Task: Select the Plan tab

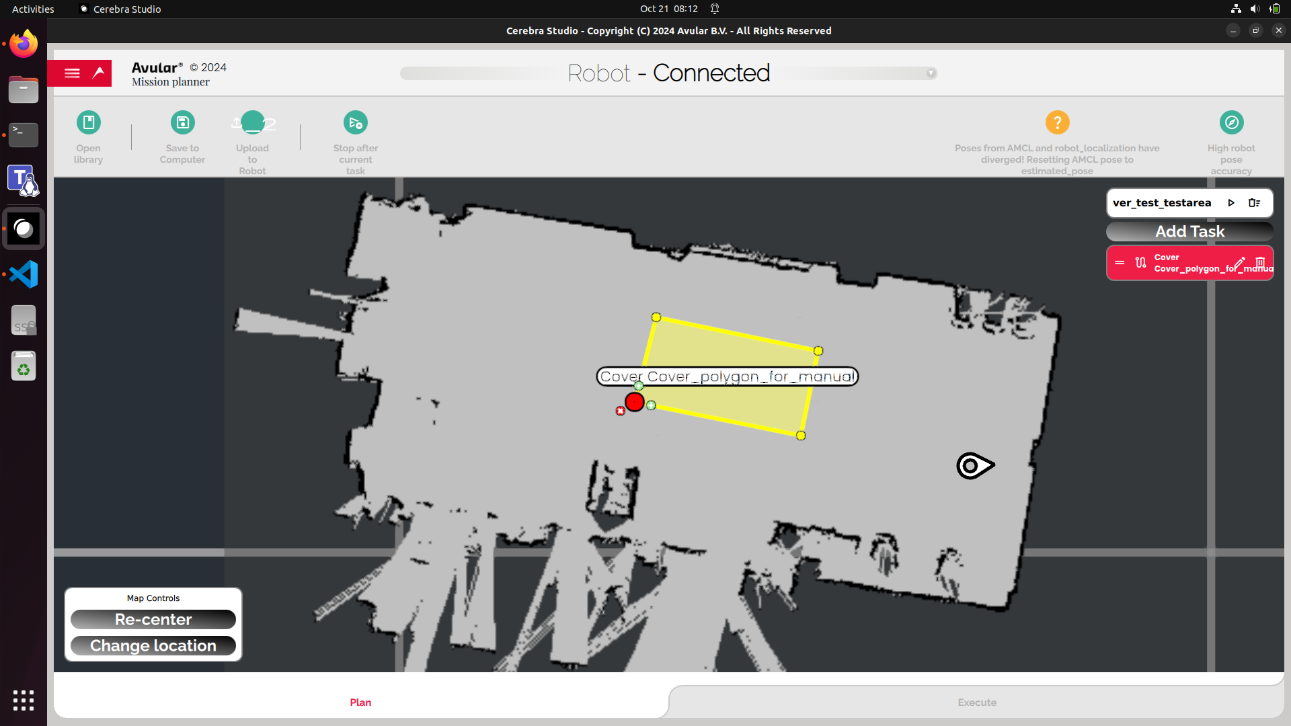Action: pyautogui.click(x=360, y=702)
